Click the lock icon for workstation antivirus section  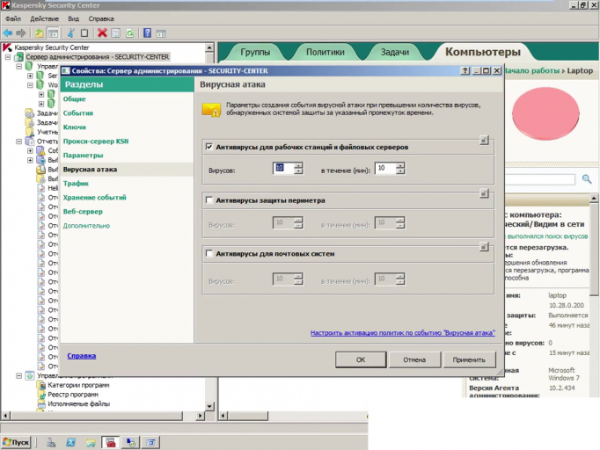click(484, 141)
